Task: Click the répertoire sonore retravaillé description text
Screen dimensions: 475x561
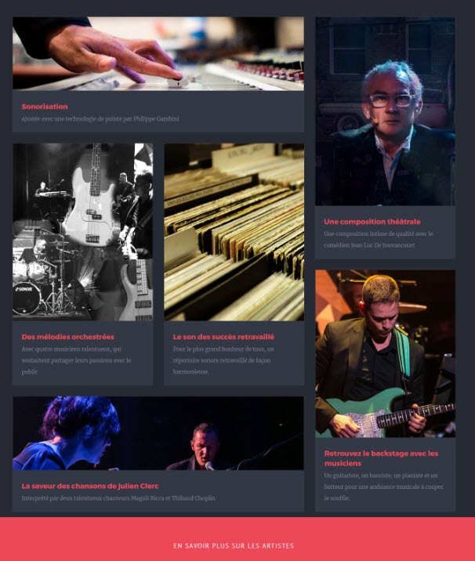Action: [223, 360]
